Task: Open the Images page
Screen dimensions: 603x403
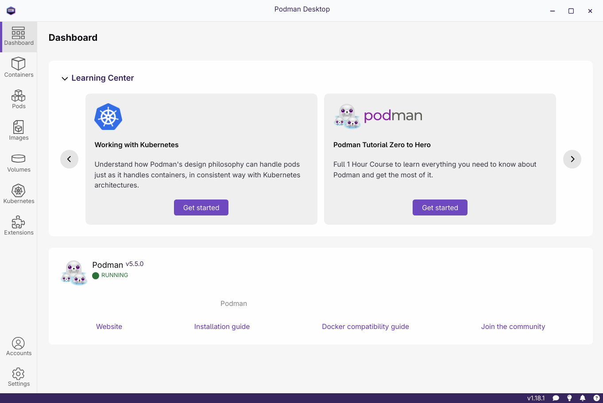Action: [19, 131]
